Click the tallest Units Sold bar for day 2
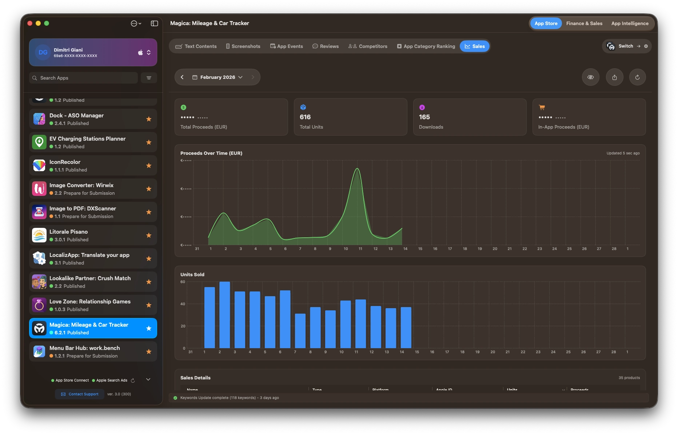The image size is (678, 435). tap(224, 315)
